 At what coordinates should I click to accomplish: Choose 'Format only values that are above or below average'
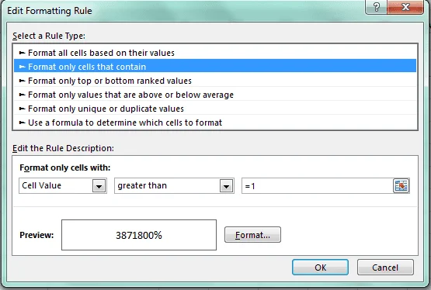[215, 95]
